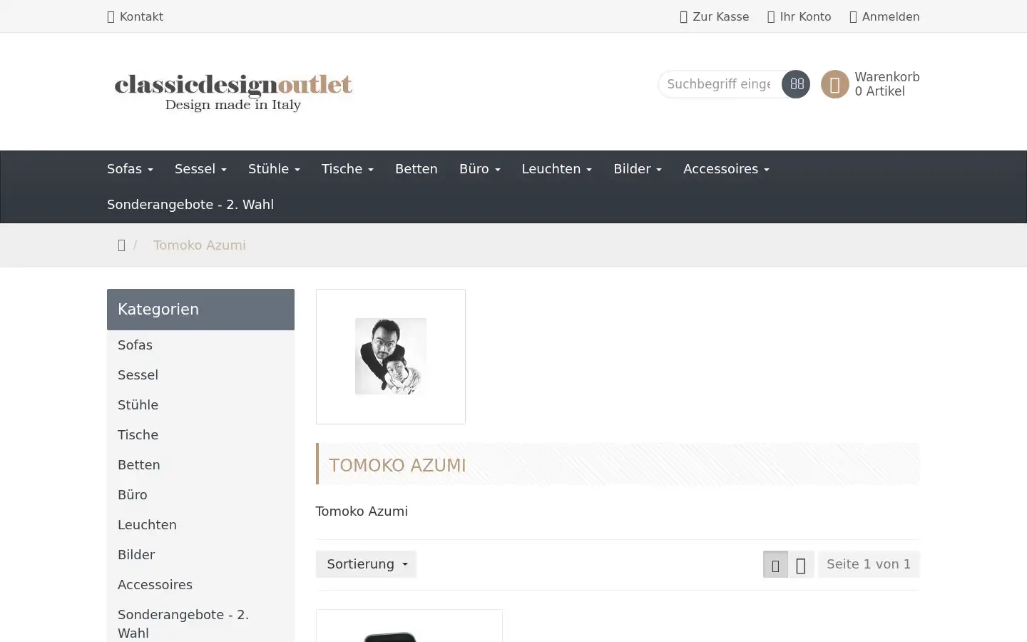Expand the Leuchten navigation dropdown

[x=557, y=169]
